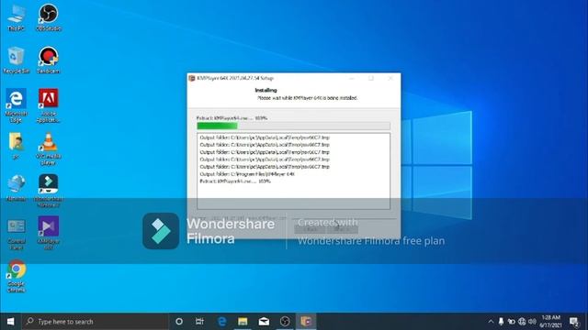This screenshot has width=588, height=330.
Task: Select the KMPlayer 64X desktop shortcut
Action: click(x=49, y=234)
